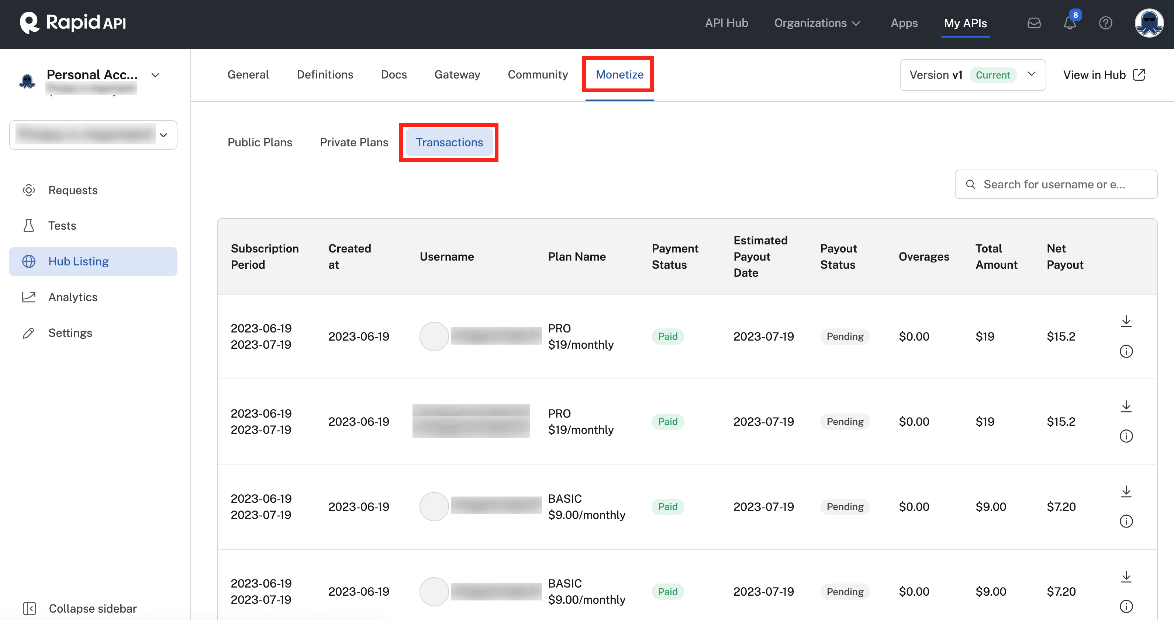Click the notifications bell icon
This screenshot has height=620, width=1174.
coord(1070,22)
